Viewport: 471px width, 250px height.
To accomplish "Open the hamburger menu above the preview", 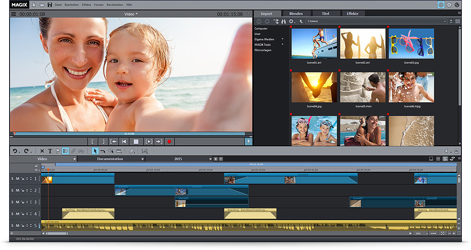I will point(13,14).
